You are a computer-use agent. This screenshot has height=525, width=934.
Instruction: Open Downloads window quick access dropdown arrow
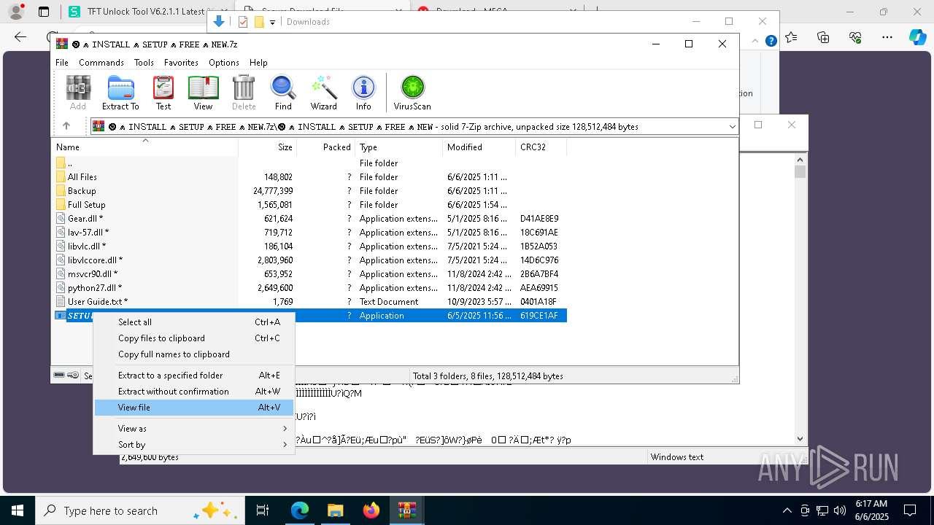[x=272, y=22]
